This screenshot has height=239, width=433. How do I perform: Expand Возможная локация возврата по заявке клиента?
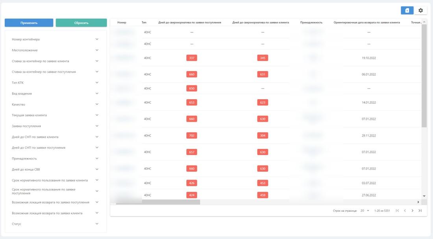click(55, 213)
